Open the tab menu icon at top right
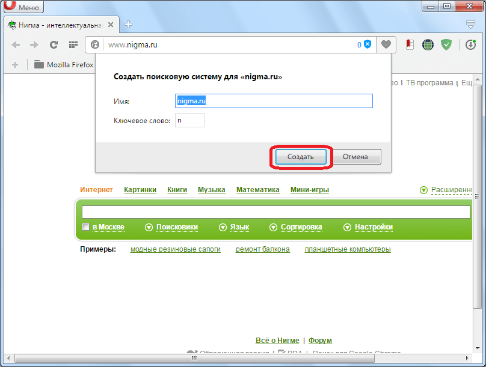 pos(470,24)
